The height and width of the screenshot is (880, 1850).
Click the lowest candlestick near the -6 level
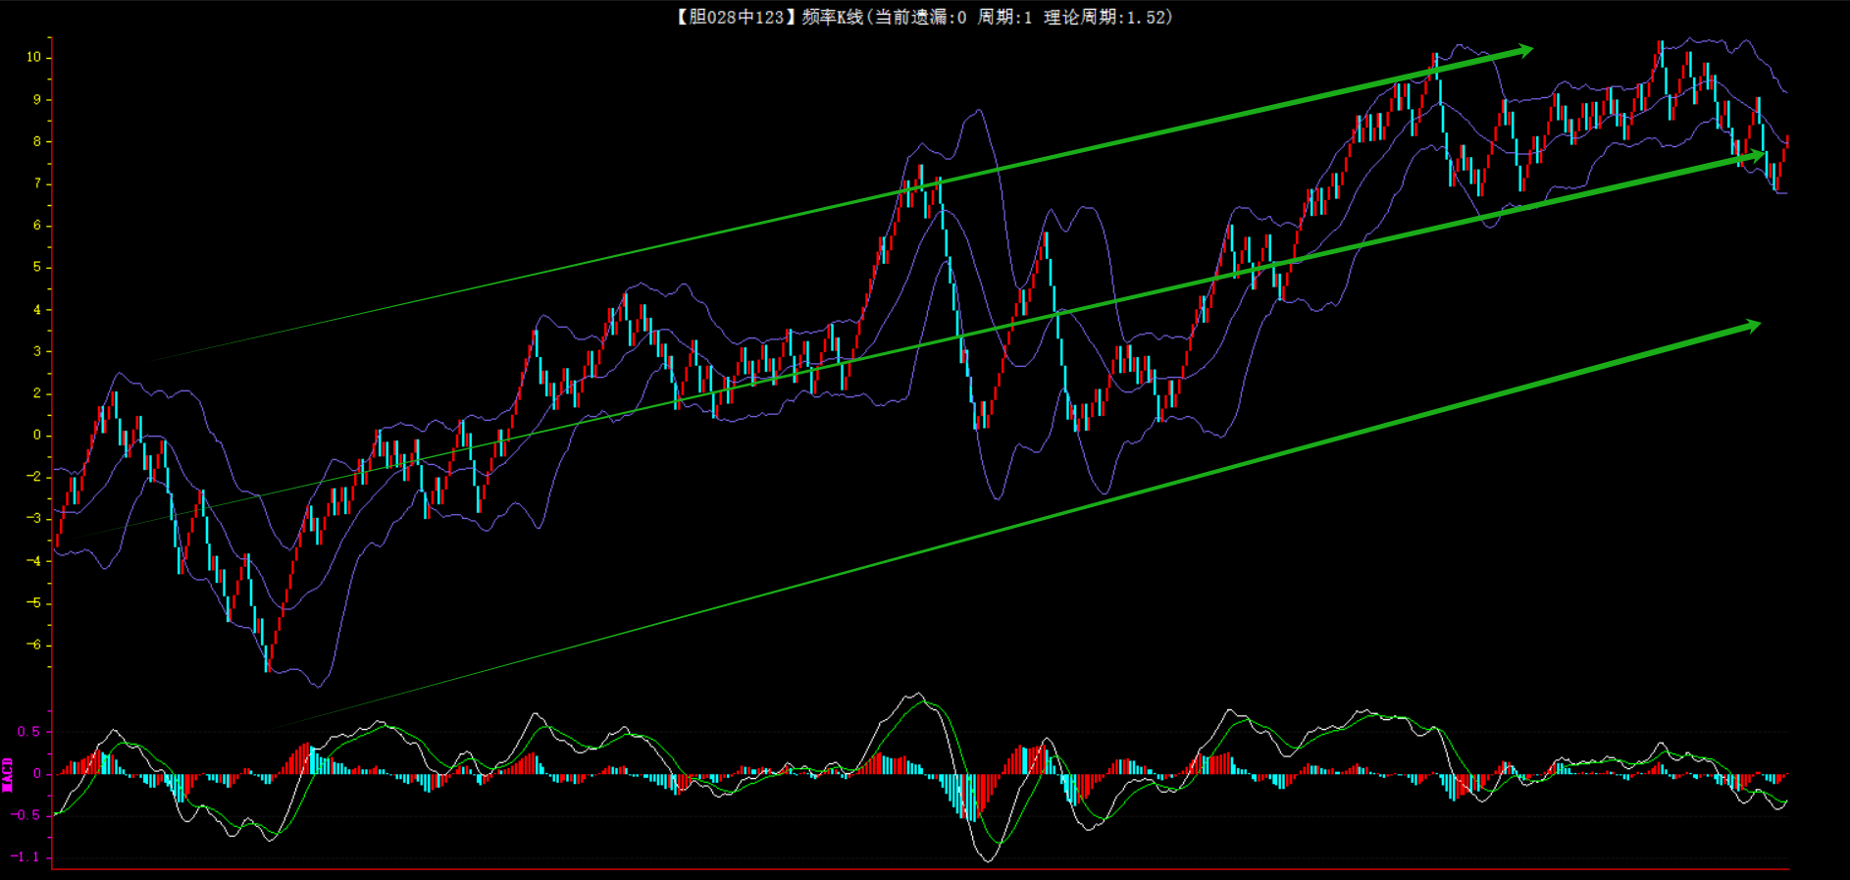(267, 657)
